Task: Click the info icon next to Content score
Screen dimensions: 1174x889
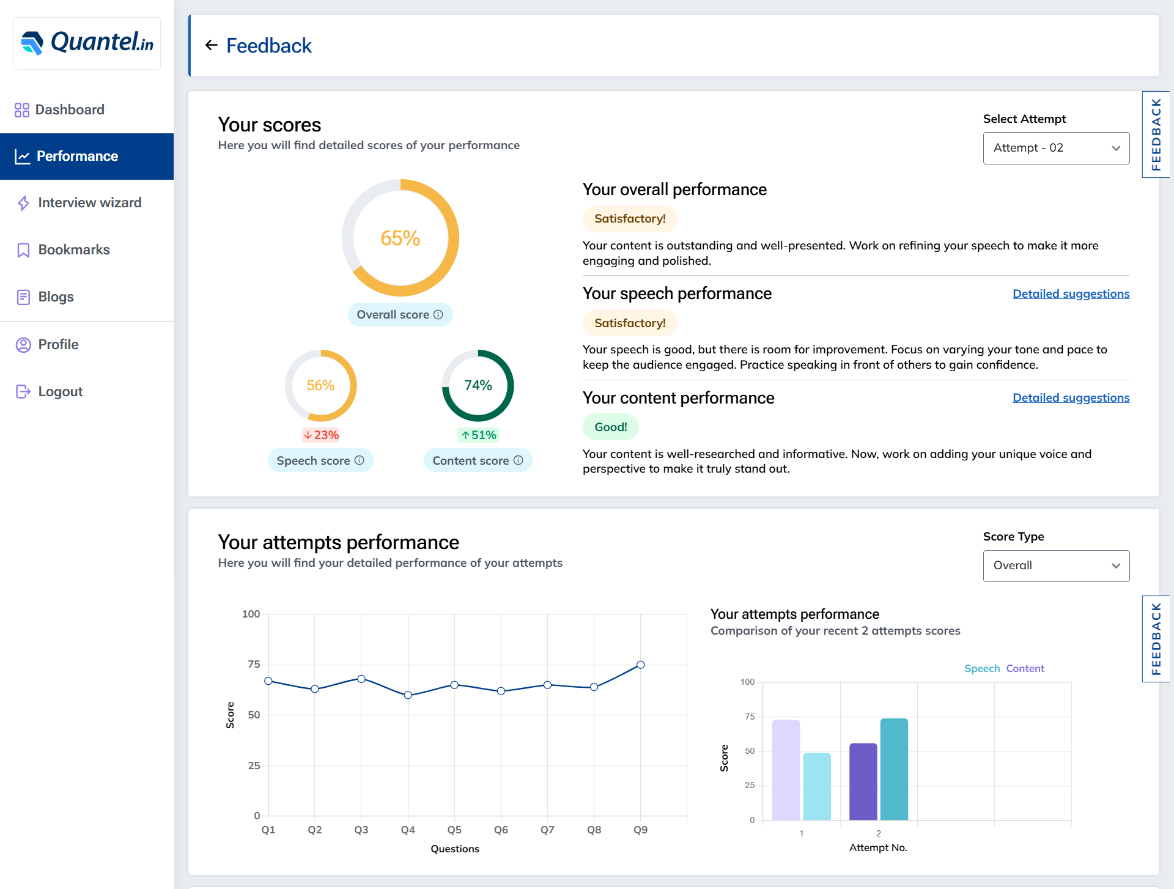Action: [x=519, y=460]
